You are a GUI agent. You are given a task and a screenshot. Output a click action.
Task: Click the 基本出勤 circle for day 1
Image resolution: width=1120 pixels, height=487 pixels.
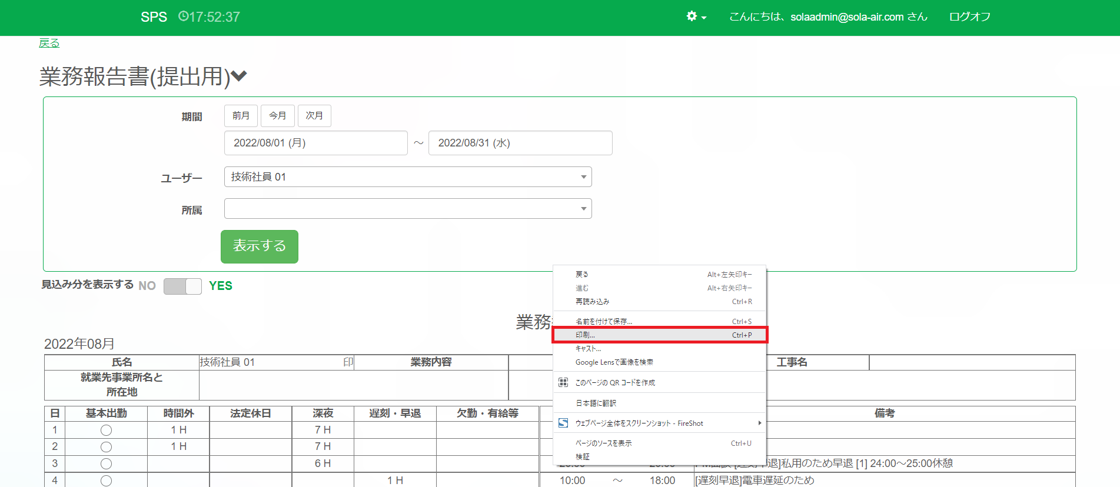click(x=106, y=430)
